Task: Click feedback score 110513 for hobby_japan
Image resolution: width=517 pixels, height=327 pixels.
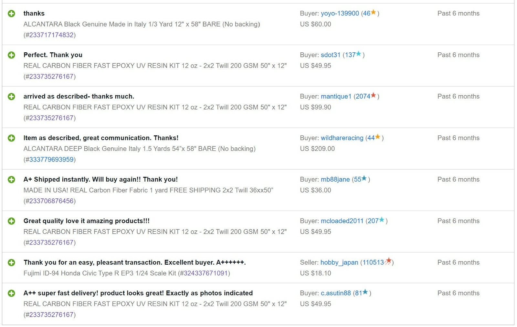Action: pos(373,263)
